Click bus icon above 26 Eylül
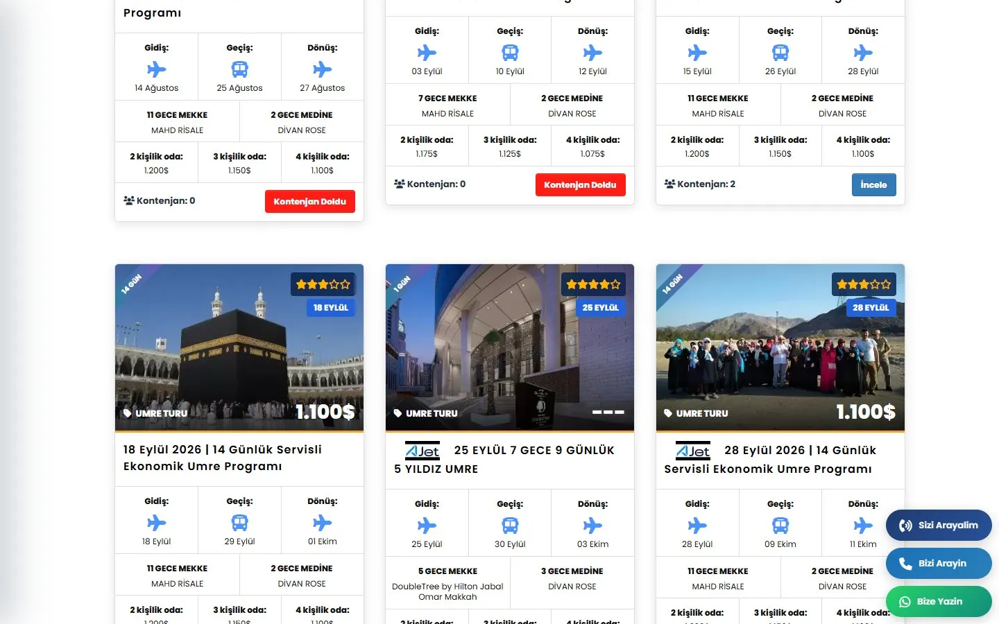 780,53
